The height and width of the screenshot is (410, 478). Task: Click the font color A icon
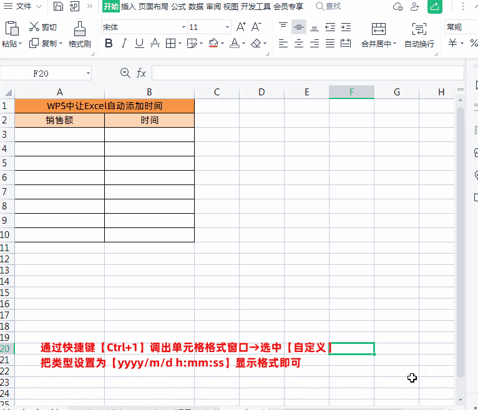235,44
